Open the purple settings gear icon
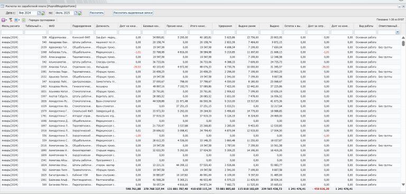Image resolution: width=406 pixels, height=194 pixels. (x=3, y=20)
